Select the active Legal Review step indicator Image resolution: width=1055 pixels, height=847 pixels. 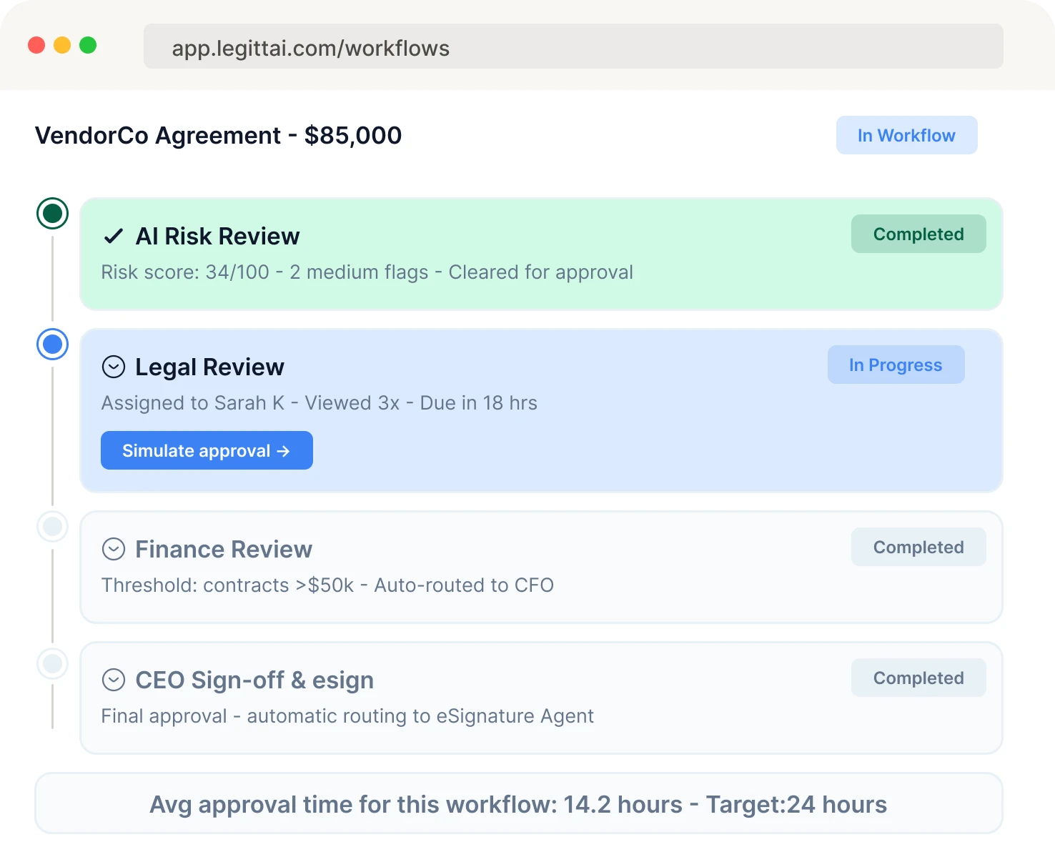pyautogui.click(x=52, y=345)
